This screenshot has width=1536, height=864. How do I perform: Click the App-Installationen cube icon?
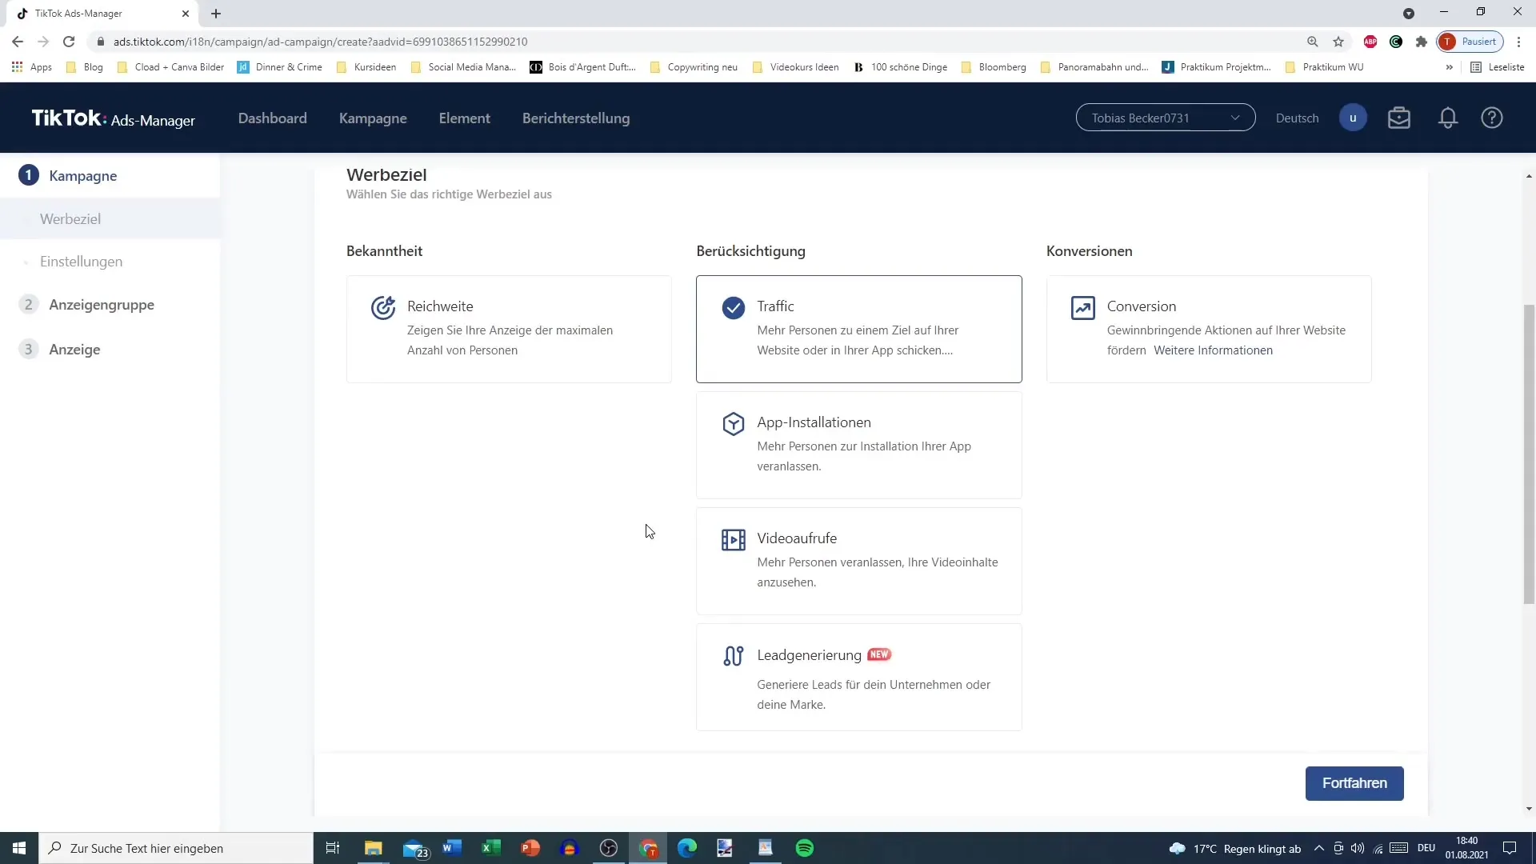pyautogui.click(x=733, y=423)
